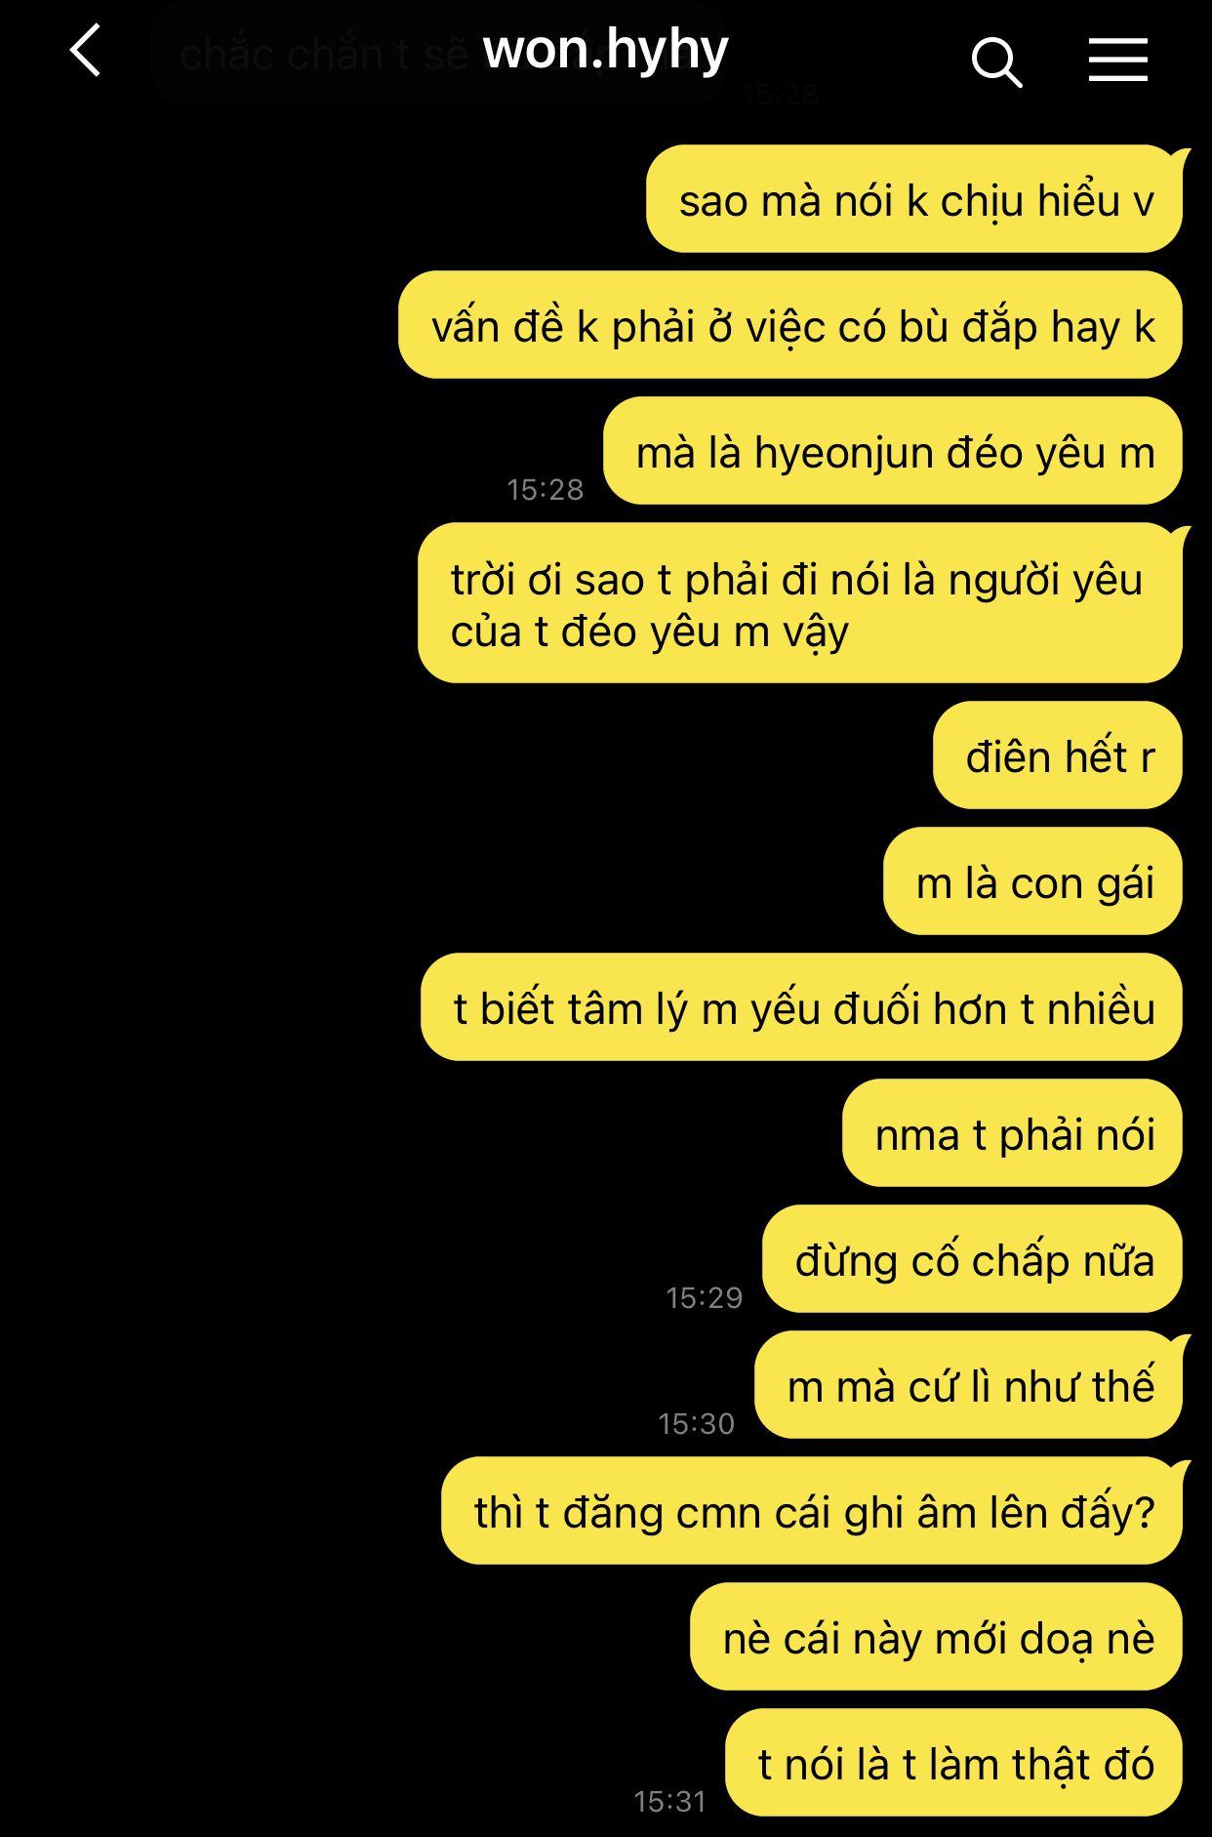The width and height of the screenshot is (1212, 1837).
Task: Tap bubble "m mà cứ lì như thế"
Action: tap(968, 1385)
